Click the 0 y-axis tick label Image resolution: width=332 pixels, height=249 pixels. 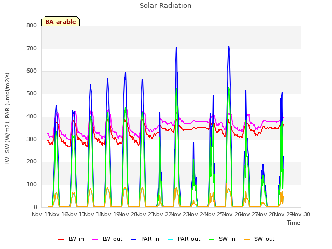pos(35,207)
